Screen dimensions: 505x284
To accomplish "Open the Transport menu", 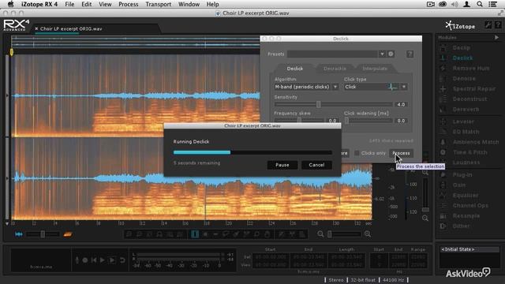I will click(x=158, y=4).
